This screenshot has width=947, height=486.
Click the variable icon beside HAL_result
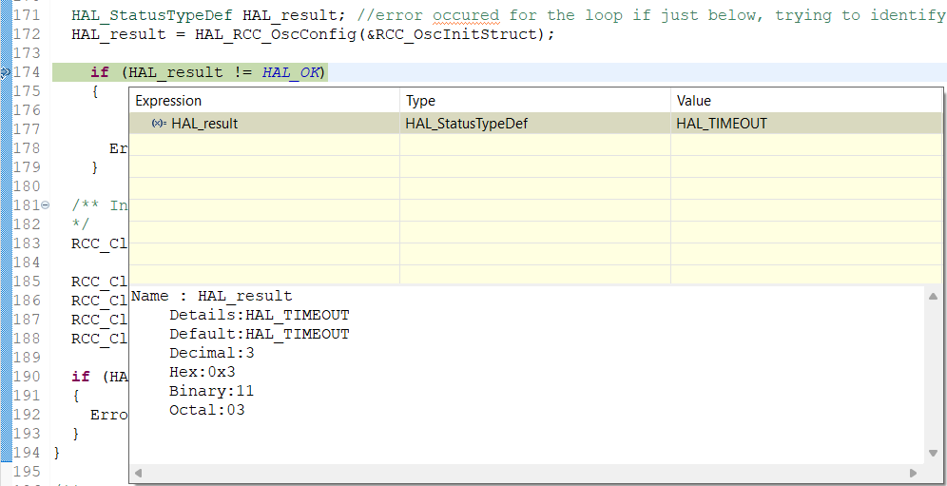160,124
